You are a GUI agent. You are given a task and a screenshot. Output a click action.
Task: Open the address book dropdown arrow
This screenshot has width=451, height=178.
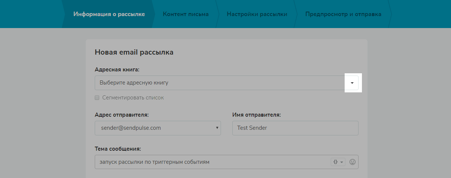pyautogui.click(x=352, y=83)
